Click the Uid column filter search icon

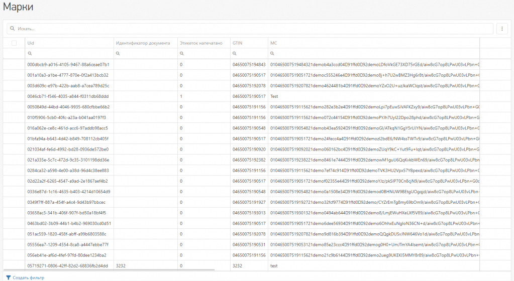[30, 53]
